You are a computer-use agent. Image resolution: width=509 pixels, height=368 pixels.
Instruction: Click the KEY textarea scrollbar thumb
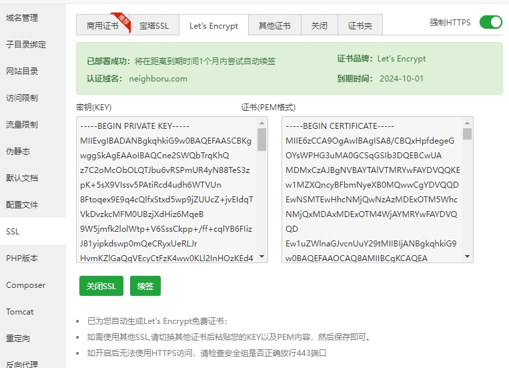(x=262, y=140)
